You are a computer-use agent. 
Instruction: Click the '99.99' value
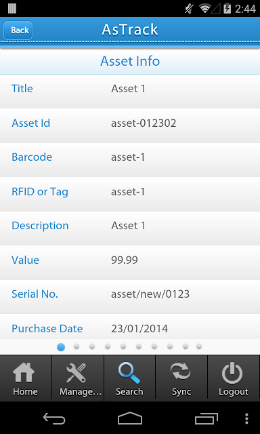click(125, 260)
